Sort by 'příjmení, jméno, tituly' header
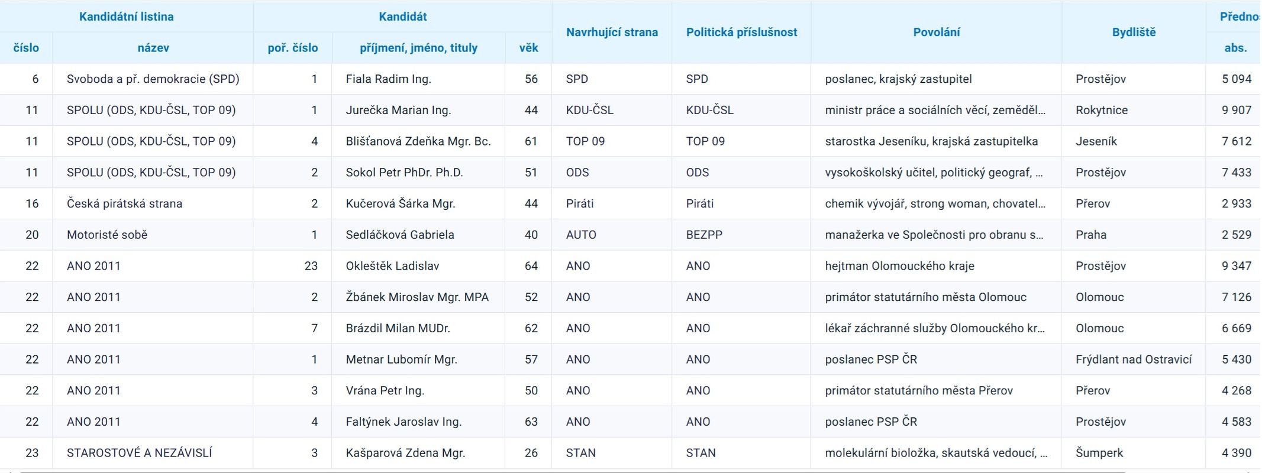Viewport: 1262px width, 473px height. (418, 48)
